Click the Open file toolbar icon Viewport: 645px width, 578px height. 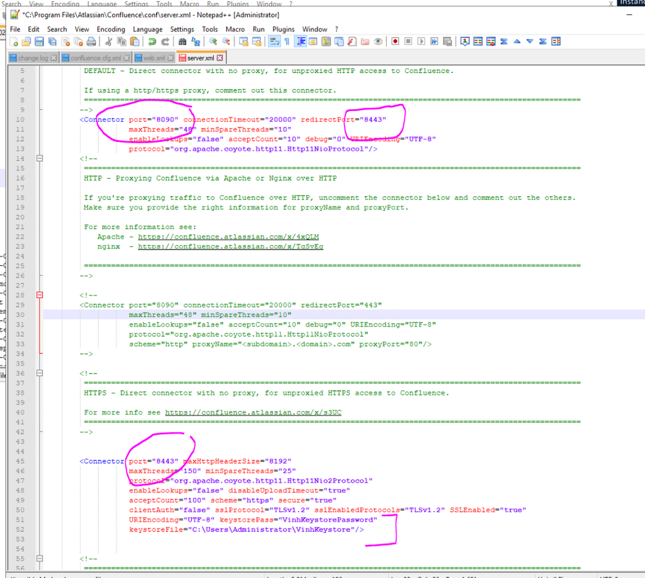(x=26, y=41)
